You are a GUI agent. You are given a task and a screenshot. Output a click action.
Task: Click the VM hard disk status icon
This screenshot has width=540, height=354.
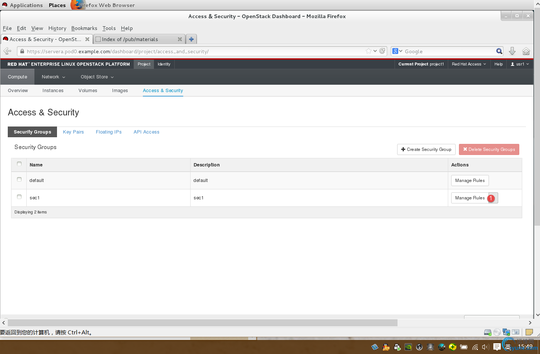pos(488,332)
